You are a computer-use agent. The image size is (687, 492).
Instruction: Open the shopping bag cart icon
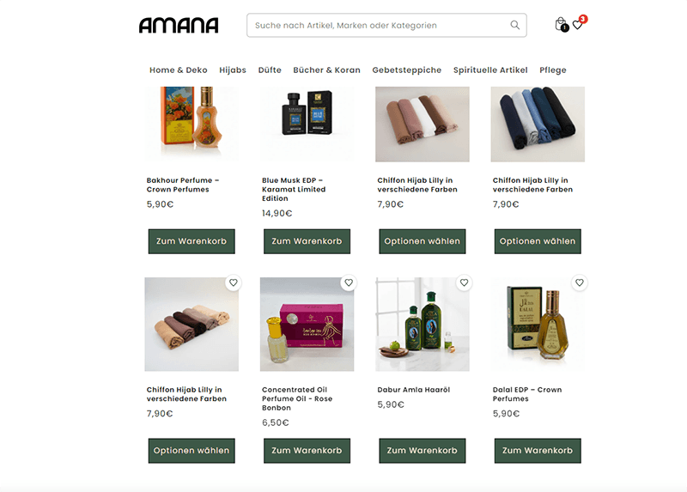(561, 25)
